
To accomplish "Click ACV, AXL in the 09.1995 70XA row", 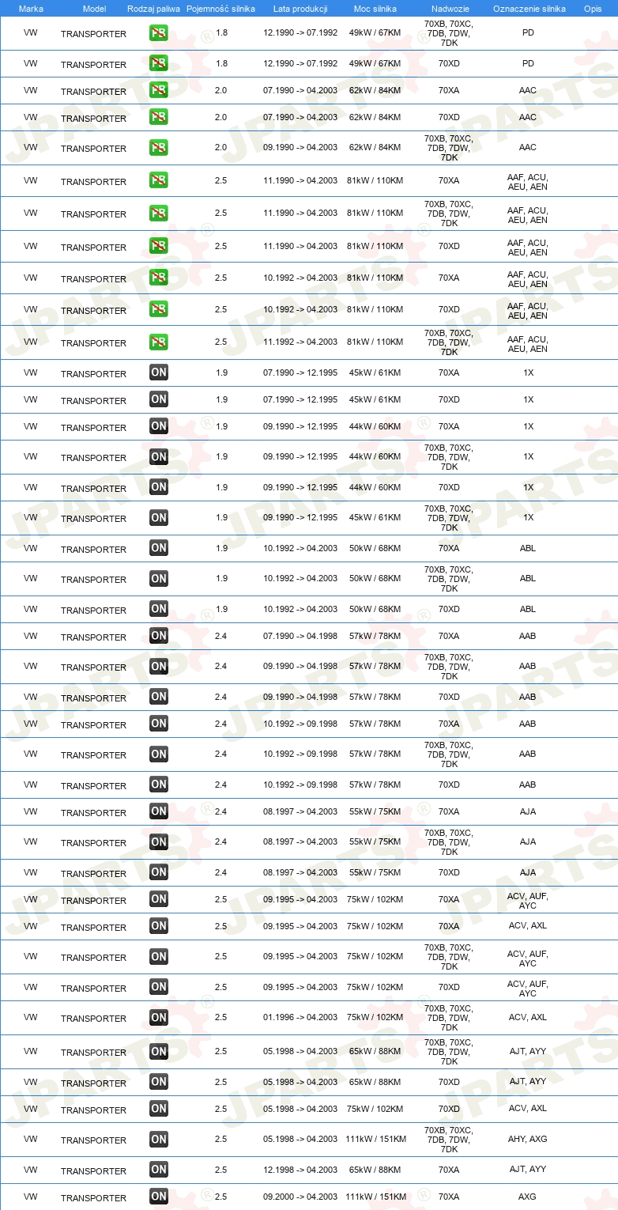I will [528, 925].
